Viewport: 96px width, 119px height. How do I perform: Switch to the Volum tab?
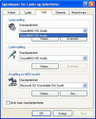[x=11, y=13]
